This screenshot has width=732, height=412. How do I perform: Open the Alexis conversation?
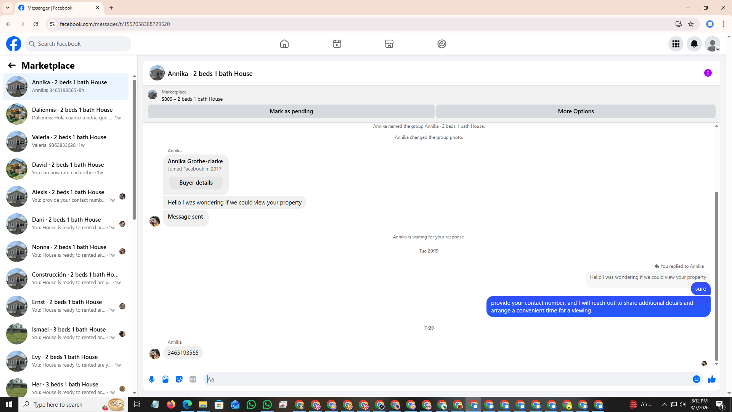tap(66, 196)
